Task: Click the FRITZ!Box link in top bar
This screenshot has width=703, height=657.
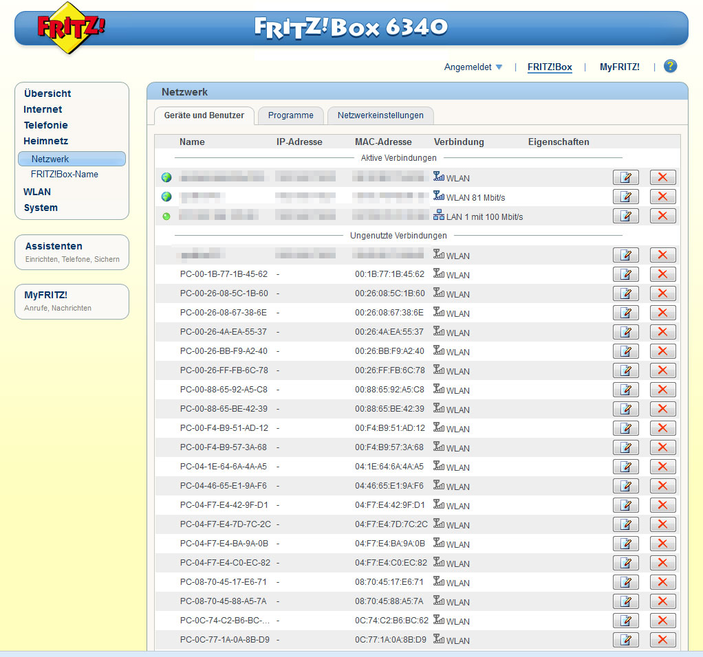Action: pyautogui.click(x=550, y=67)
